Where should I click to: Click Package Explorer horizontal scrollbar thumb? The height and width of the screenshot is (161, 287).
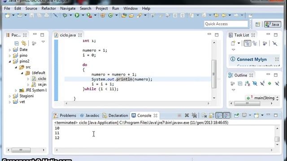pyautogui.click(x=21, y=150)
